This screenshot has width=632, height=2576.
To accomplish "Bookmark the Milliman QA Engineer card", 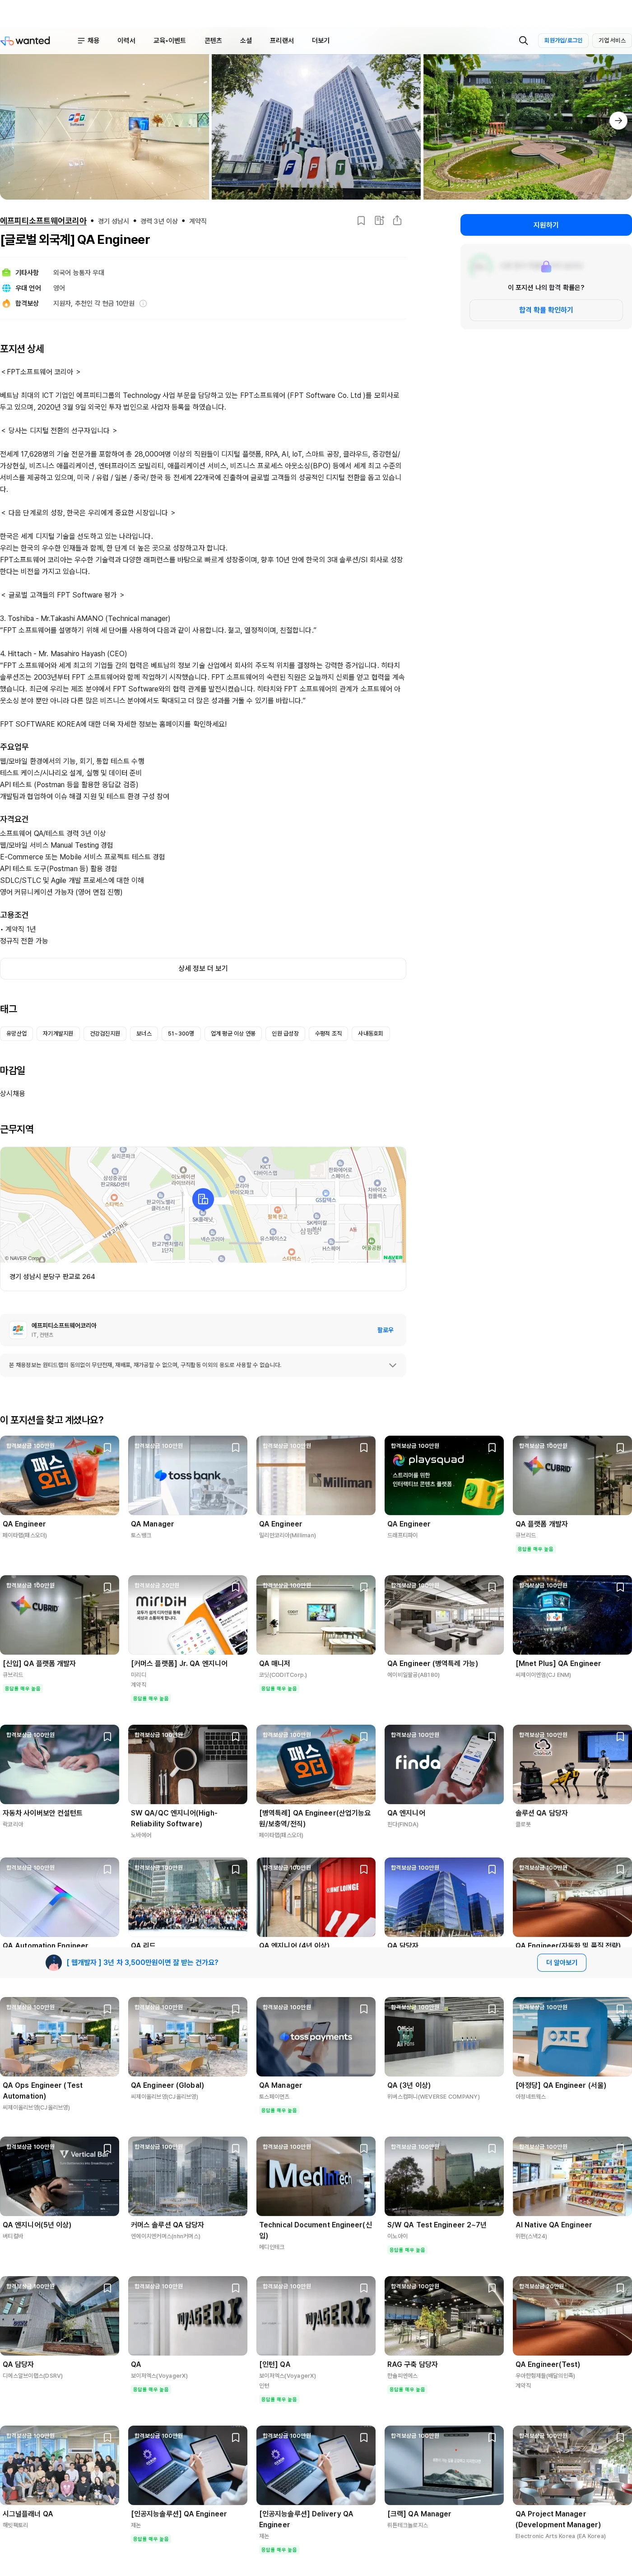I will point(363,1447).
